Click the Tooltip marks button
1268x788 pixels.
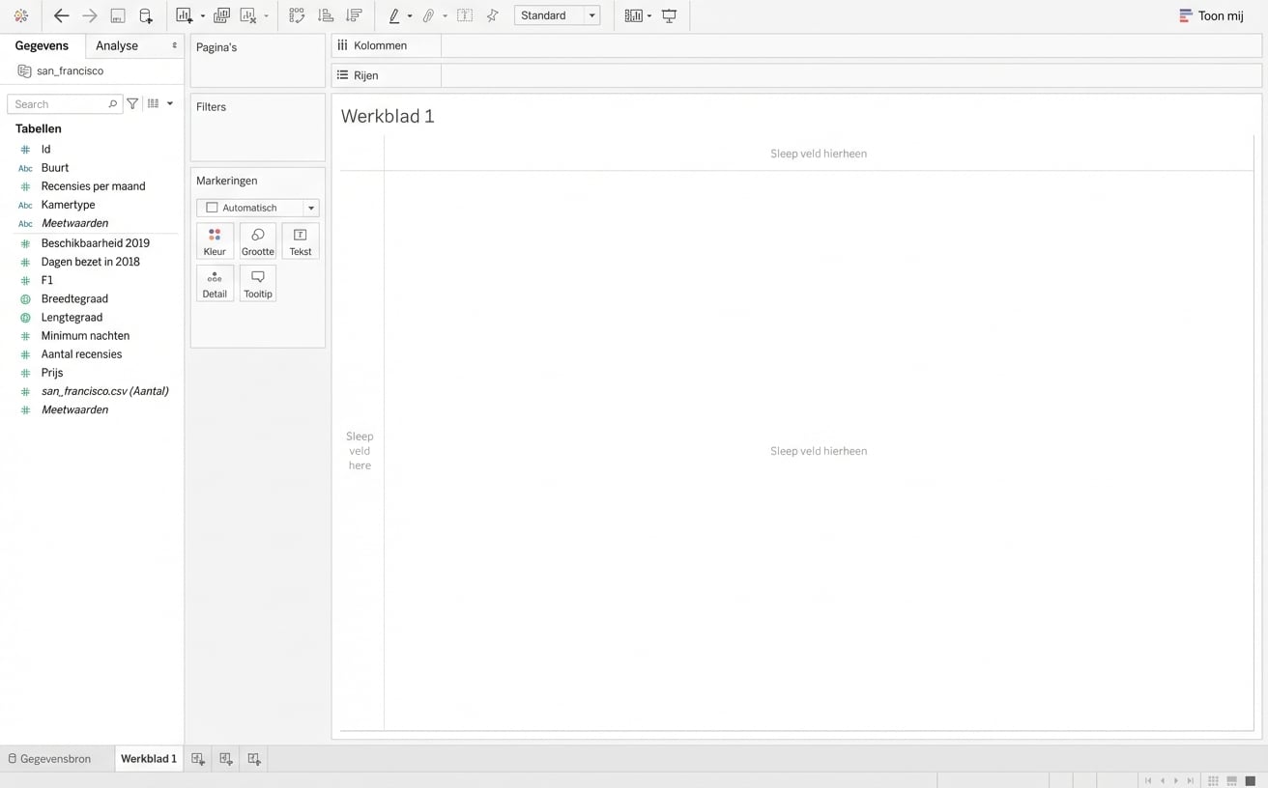click(x=258, y=284)
